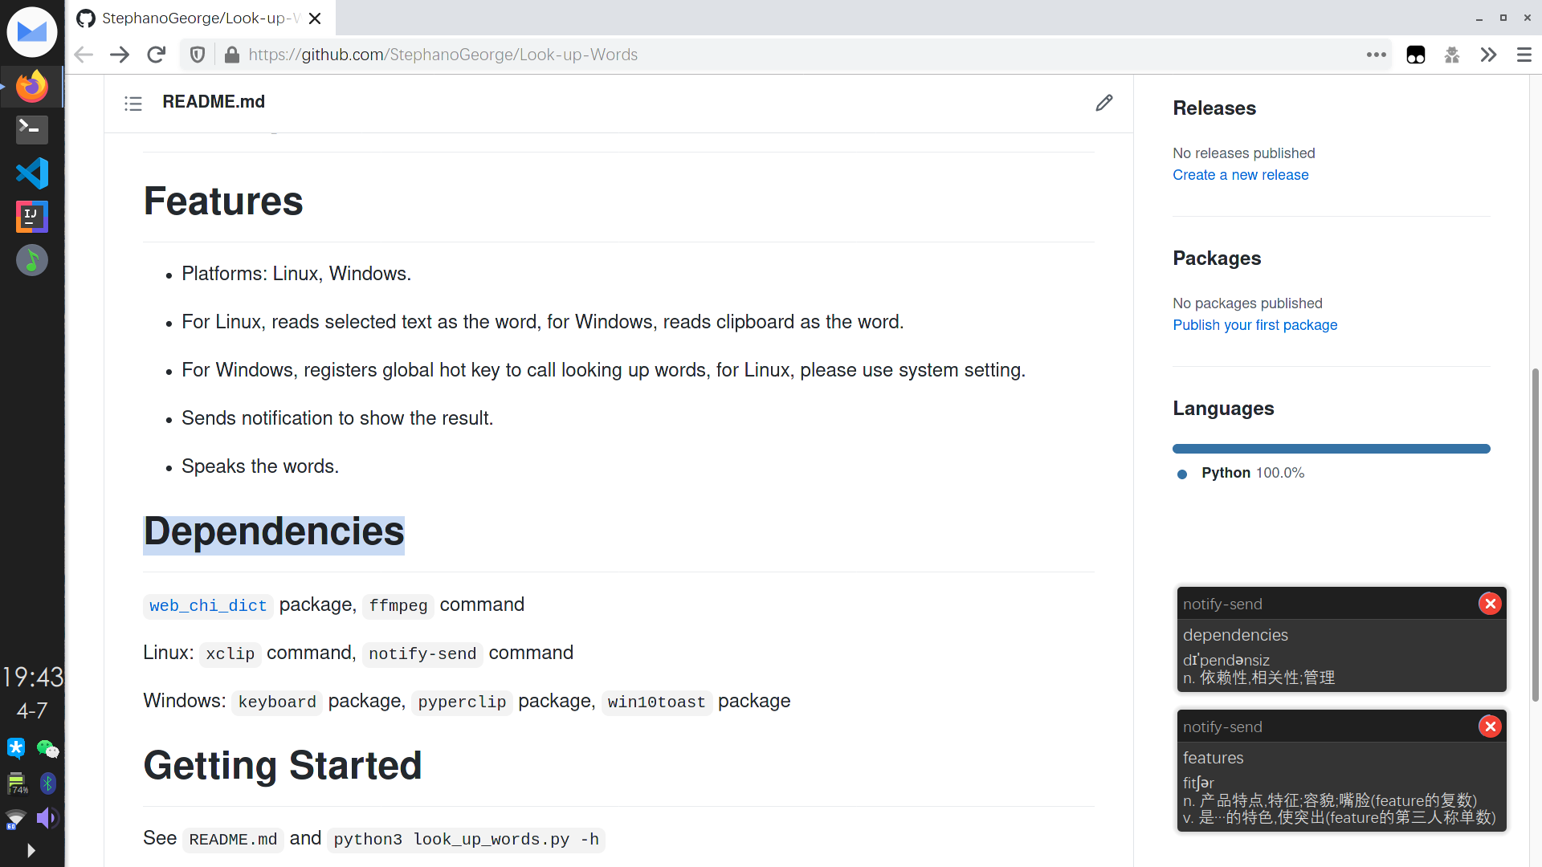Click the tracking protection shield icon
This screenshot has width=1542, height=867.
(x=198, y=55)
